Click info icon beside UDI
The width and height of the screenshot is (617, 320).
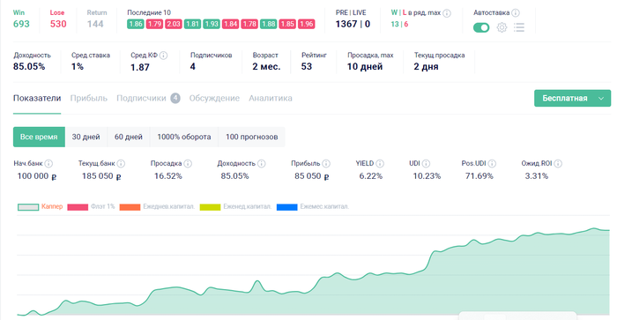pyautogui.click(x=426, y=163)
